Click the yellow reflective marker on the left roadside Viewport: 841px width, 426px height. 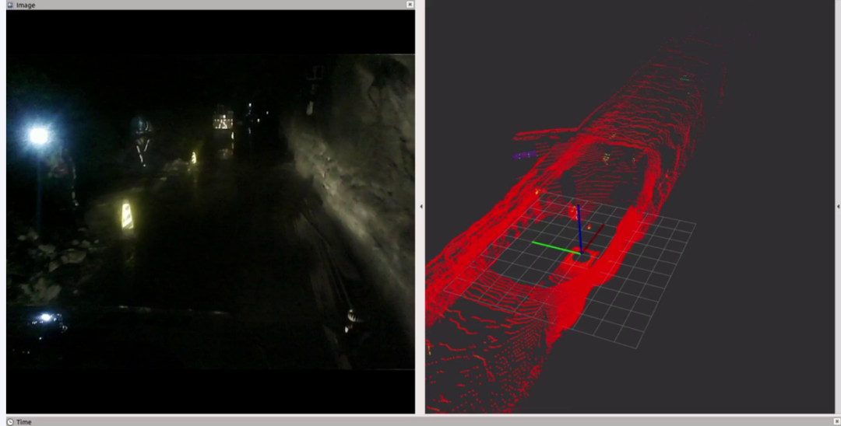[x=127, y=215]
